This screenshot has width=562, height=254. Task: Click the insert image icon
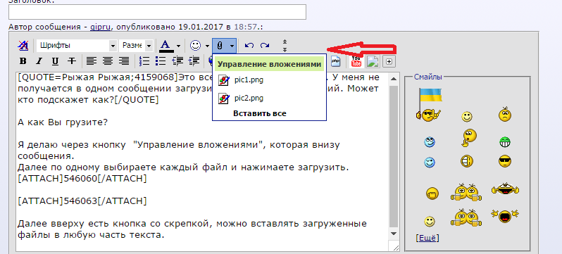[373, 61]
